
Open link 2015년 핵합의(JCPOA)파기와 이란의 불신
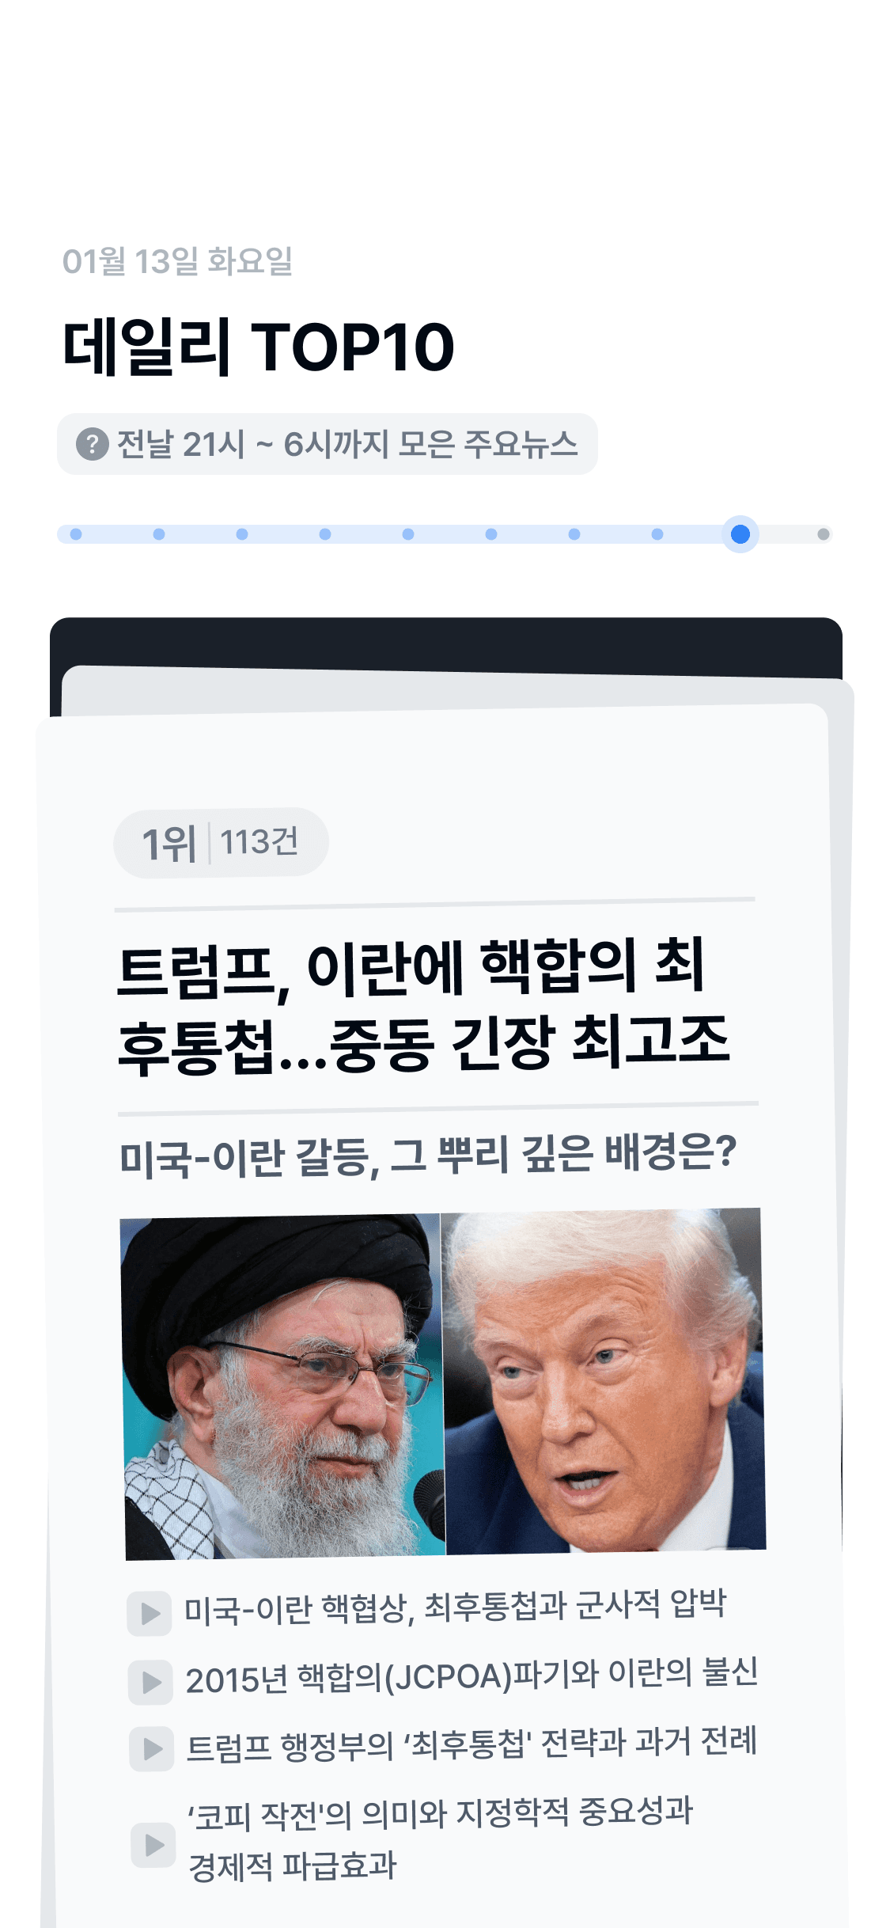[x=472, y=1676]
